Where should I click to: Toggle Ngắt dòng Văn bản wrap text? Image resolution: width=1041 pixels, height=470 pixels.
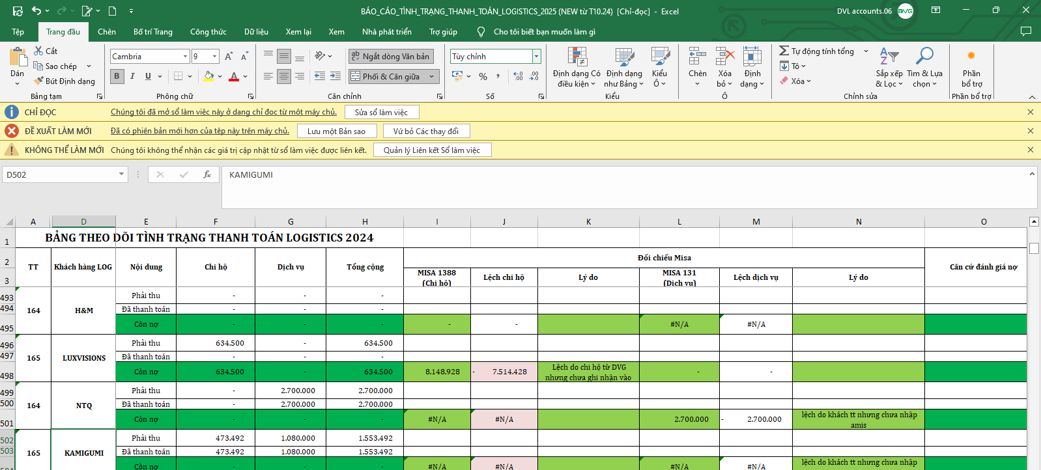coord(391,57)
